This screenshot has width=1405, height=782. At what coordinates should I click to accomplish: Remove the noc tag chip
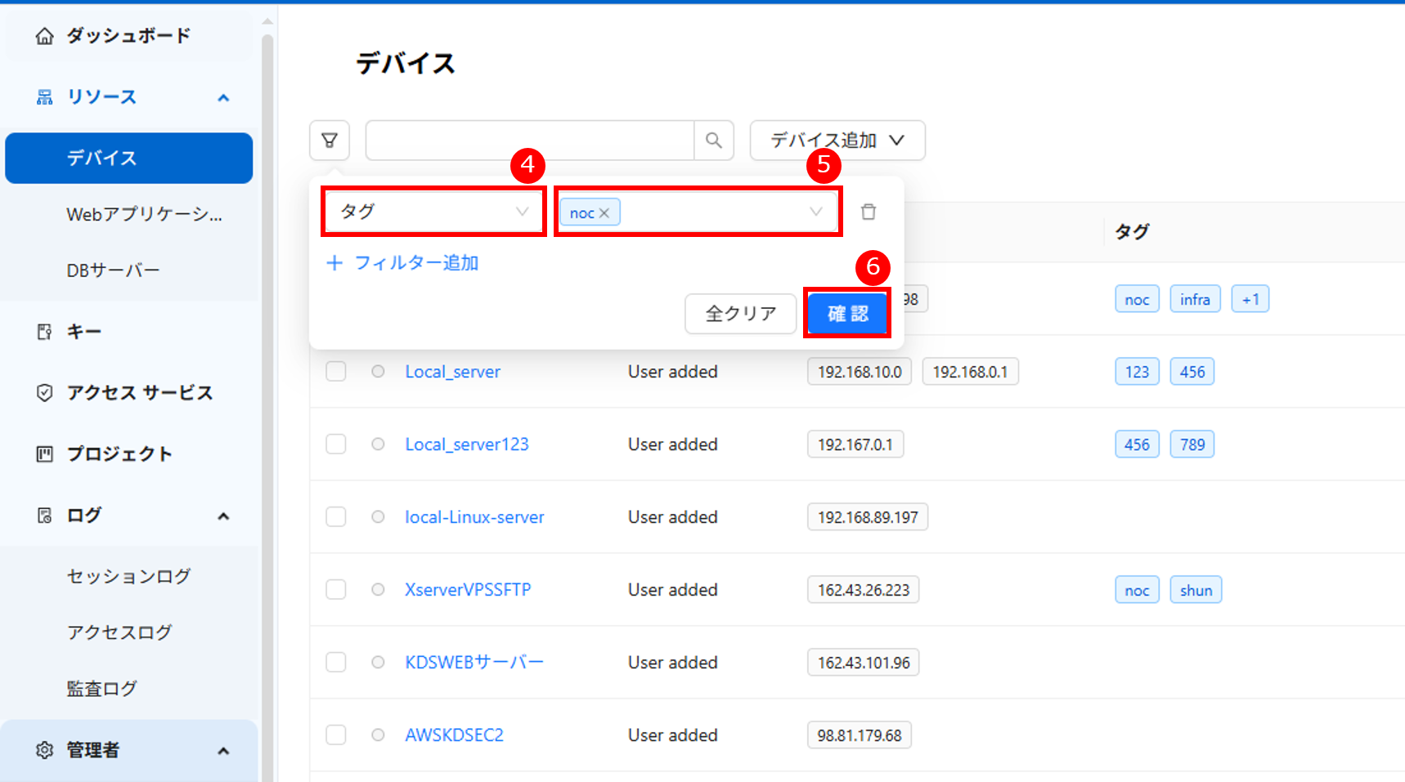pyautogui.click(x=604, y=213)
